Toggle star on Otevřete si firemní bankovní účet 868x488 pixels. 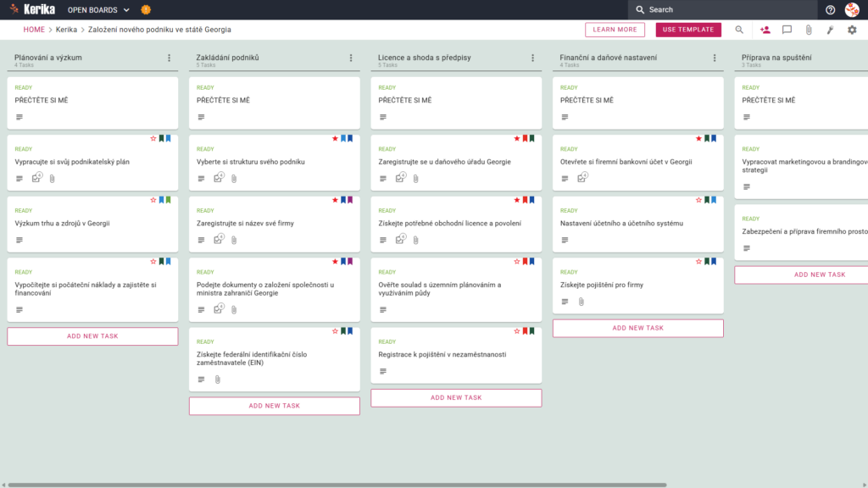(698, 138)
